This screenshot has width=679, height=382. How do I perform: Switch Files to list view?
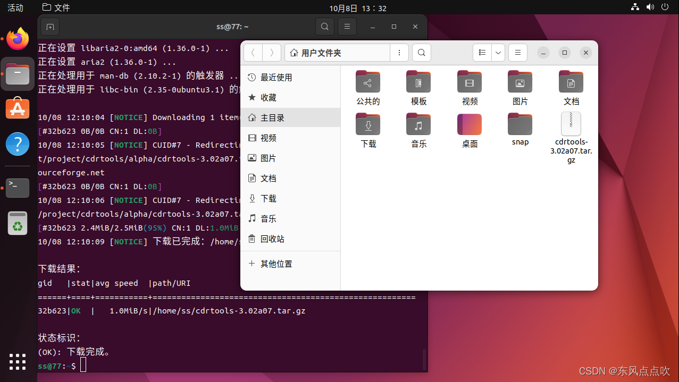coord(482,53)
